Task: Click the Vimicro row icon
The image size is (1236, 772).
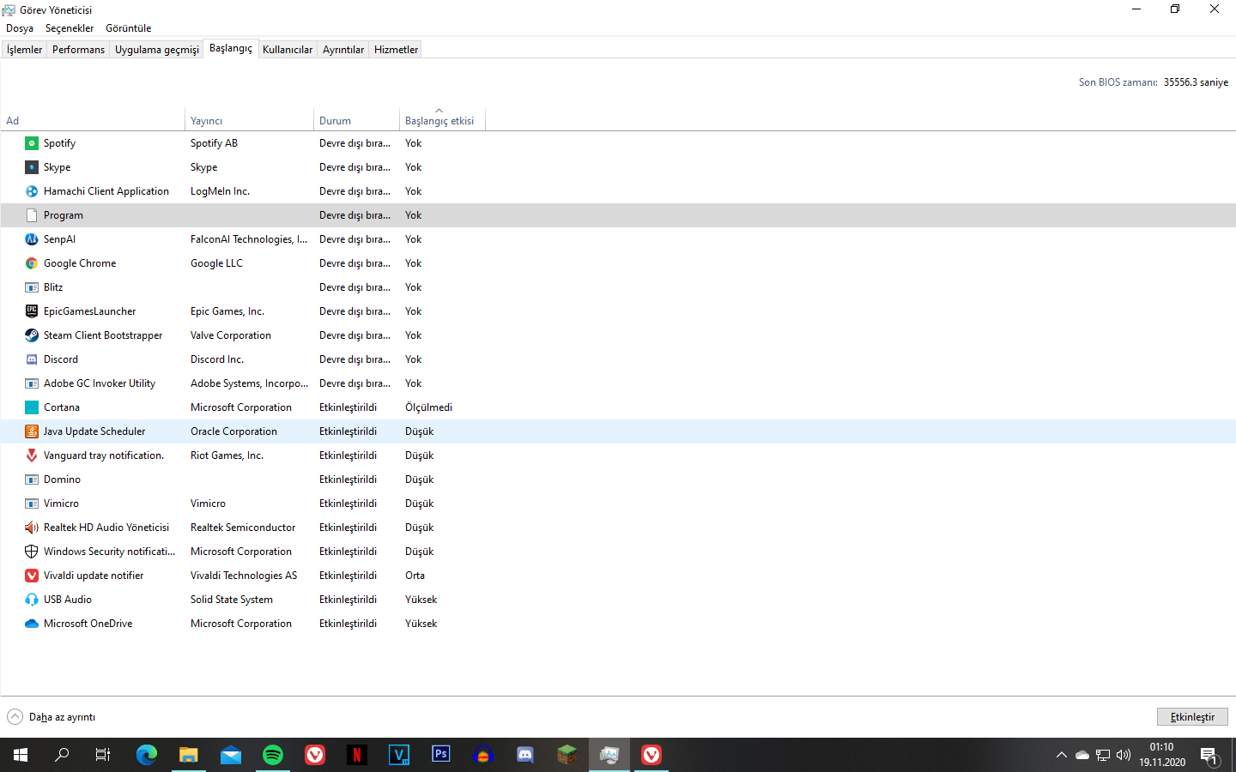Action: point(32,504)
